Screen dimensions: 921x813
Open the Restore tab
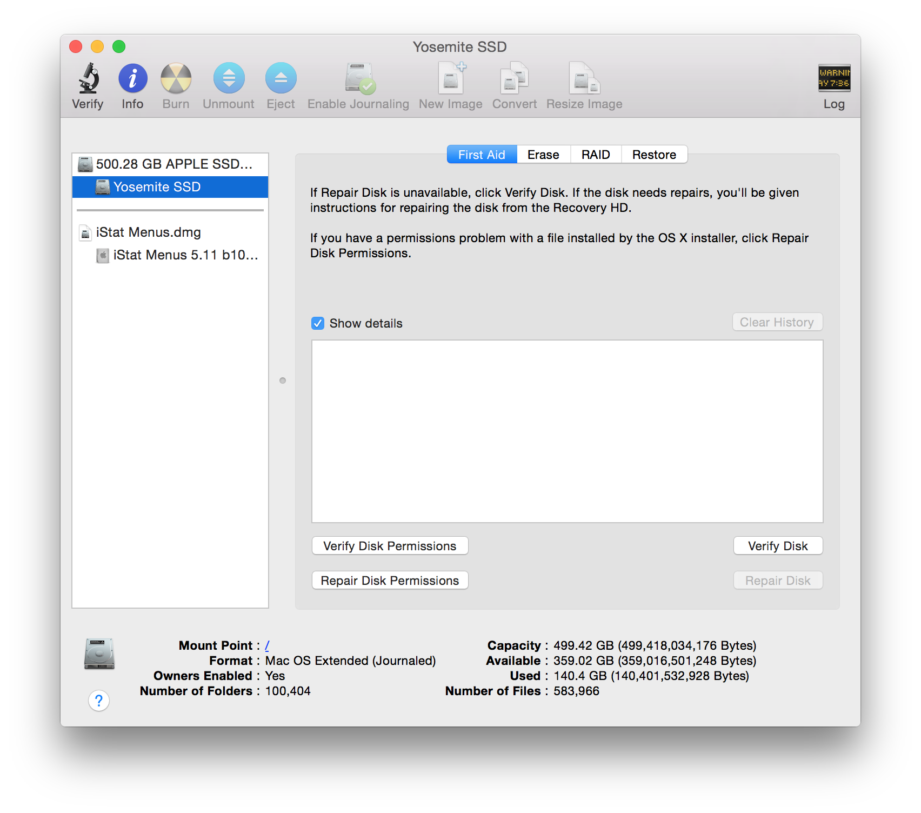click(654, 155)
